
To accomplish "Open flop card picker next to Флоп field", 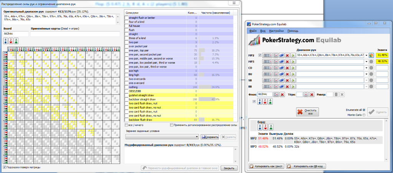I will pyautogui.click(x=276, y=94).
